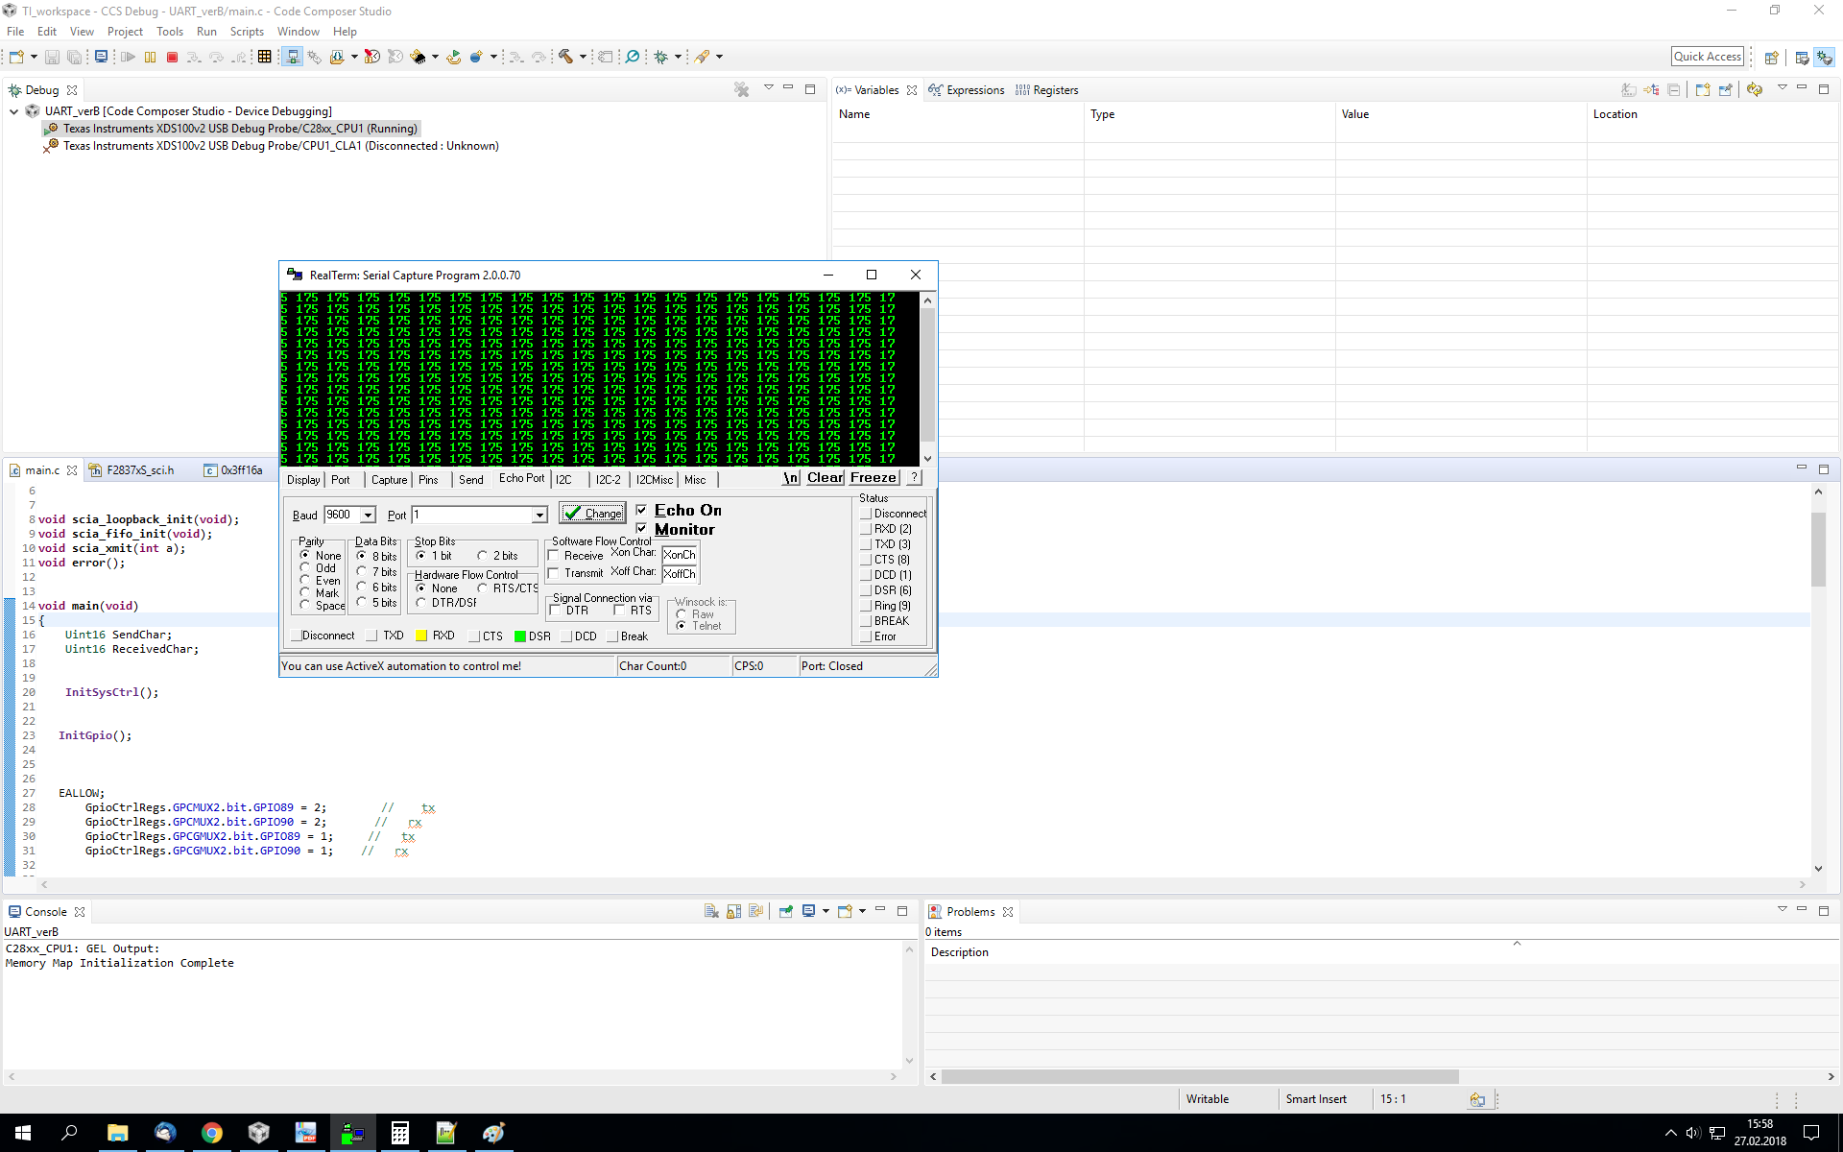Open the Baud rate dropdown

tap(368, 516)
